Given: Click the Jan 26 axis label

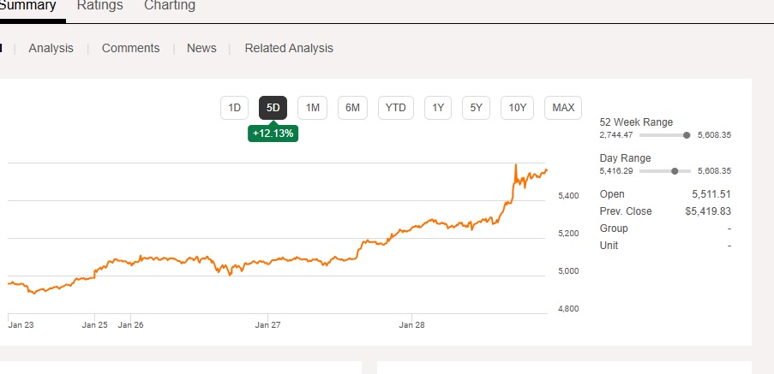Looking at the screenshot, I should pos(131,324).
